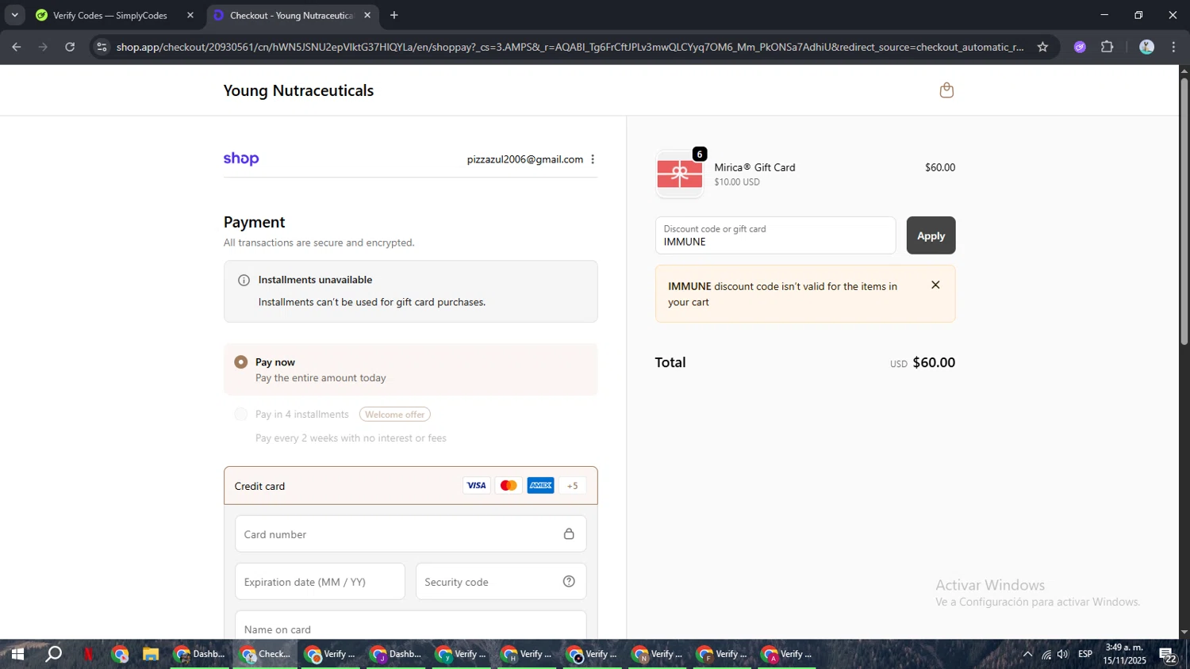Switch to Checkout Young Nutraceuticals tab
Screen dimensions: 1190x669
pos(290,16)
